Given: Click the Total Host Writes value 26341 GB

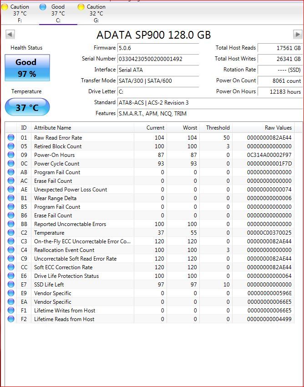Looking at the screenshot, I should click(x=280, y=59).
